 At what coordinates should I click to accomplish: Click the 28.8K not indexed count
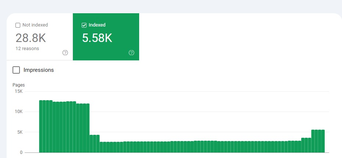point(31,38)
